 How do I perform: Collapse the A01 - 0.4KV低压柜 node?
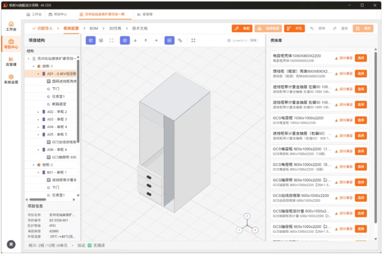click(38, 74)
